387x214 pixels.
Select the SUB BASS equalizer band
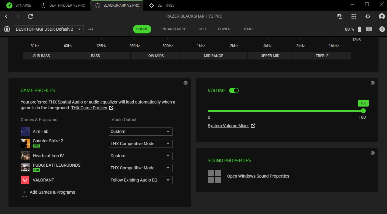(x=42, y=56)
